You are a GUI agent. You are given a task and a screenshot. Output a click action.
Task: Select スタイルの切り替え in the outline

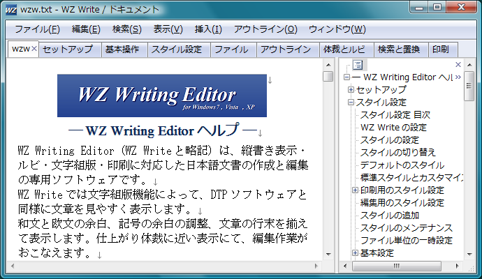click(x=398, y=153)
